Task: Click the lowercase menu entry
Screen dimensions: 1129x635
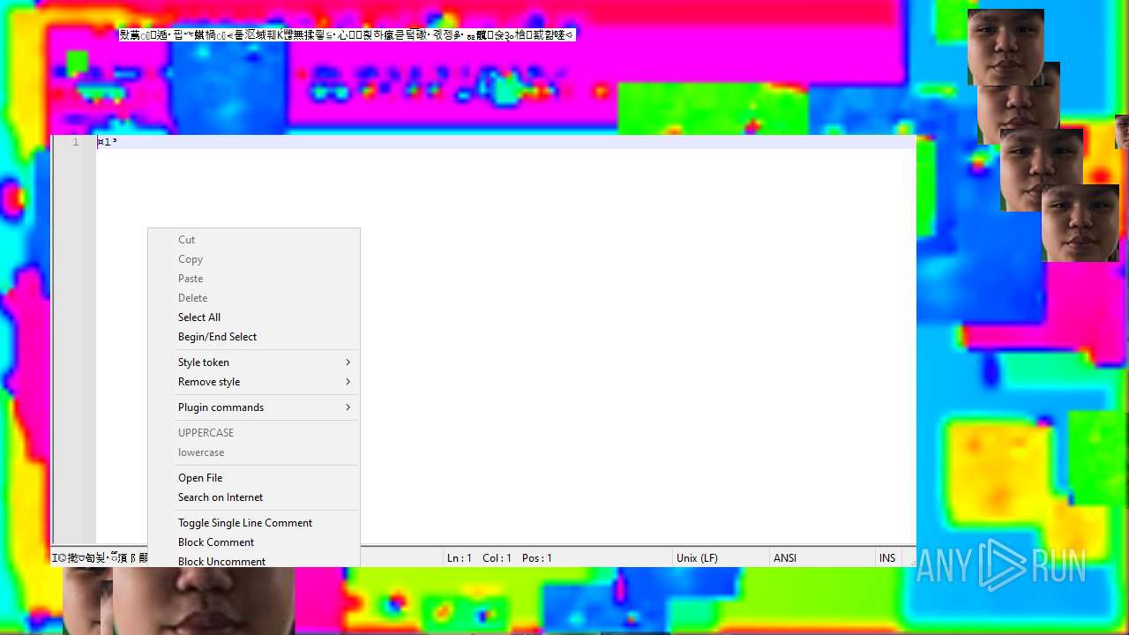Action: (253, 452)
